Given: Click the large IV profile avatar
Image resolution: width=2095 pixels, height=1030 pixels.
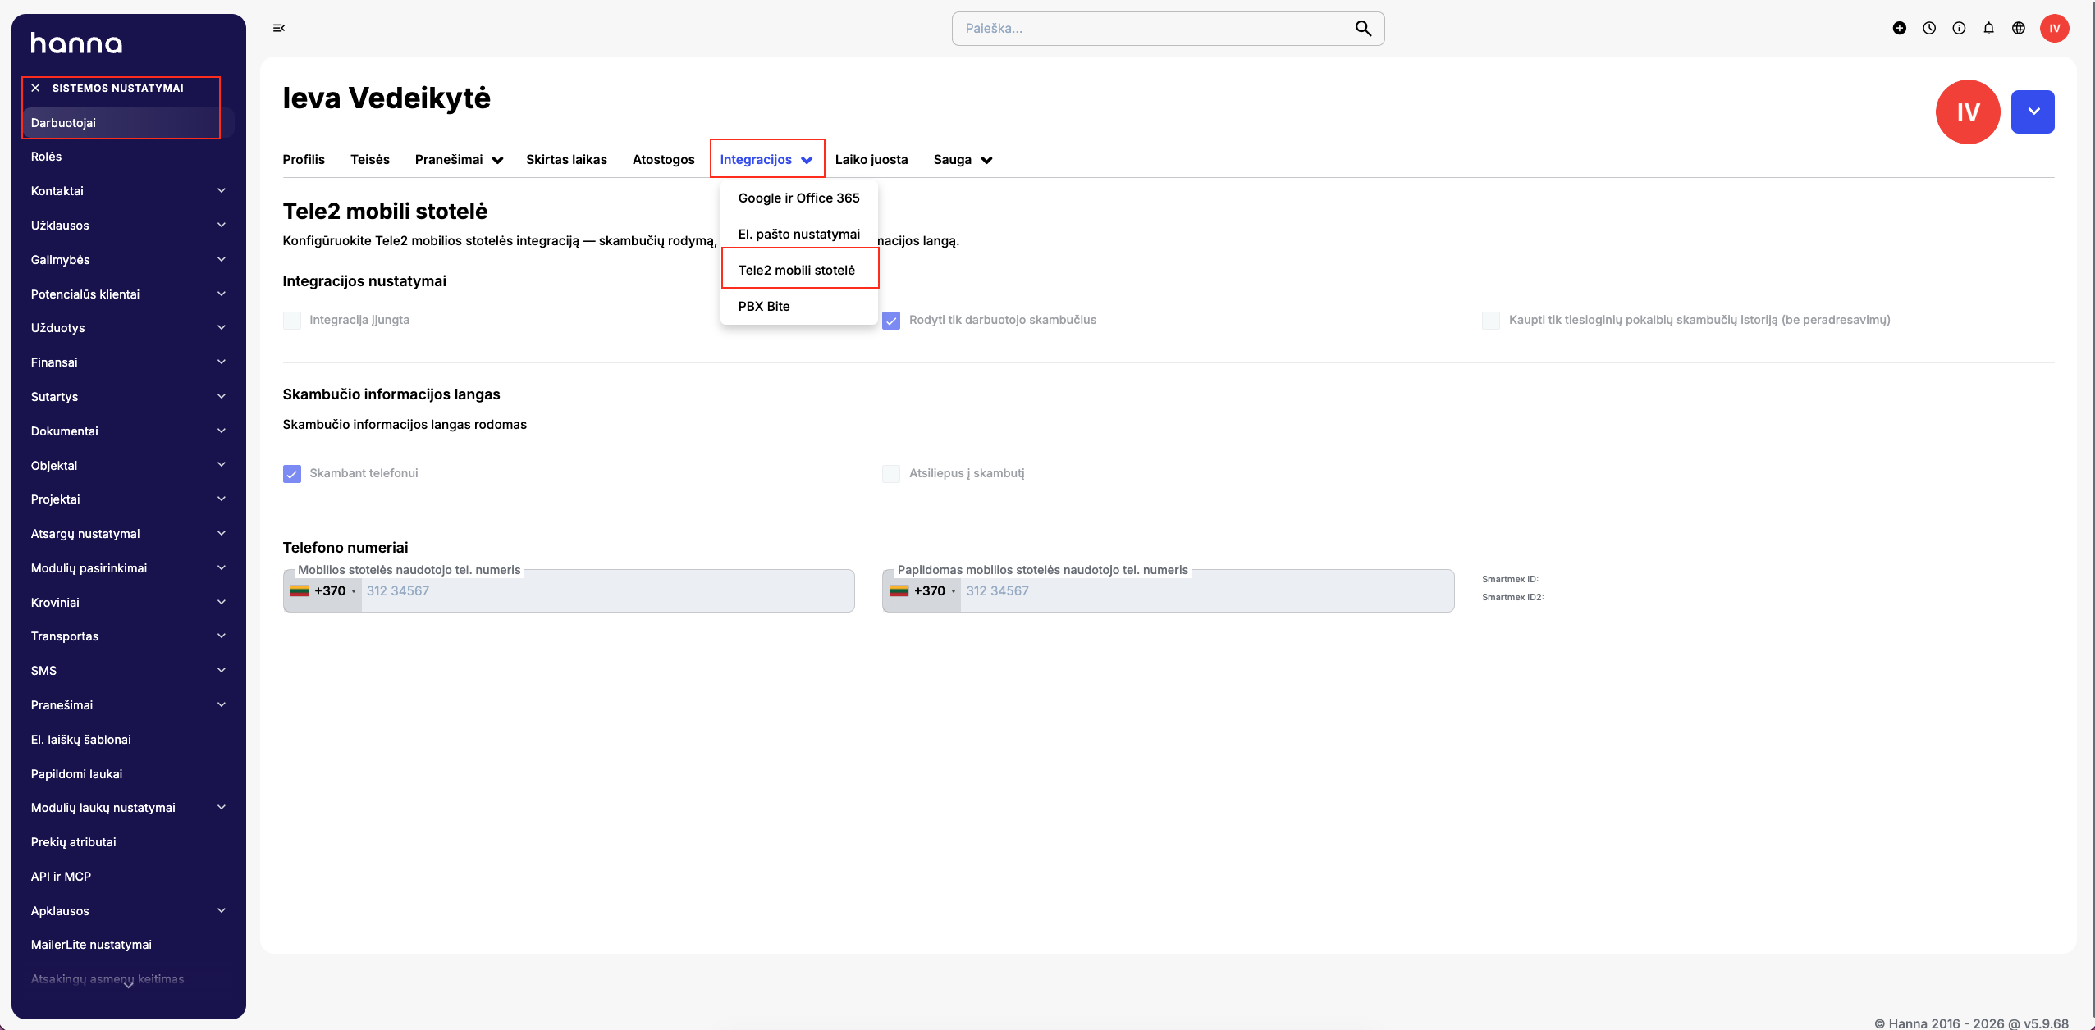Looking at the screenshot, I should pyautogui.click(x=1968, y=112).
